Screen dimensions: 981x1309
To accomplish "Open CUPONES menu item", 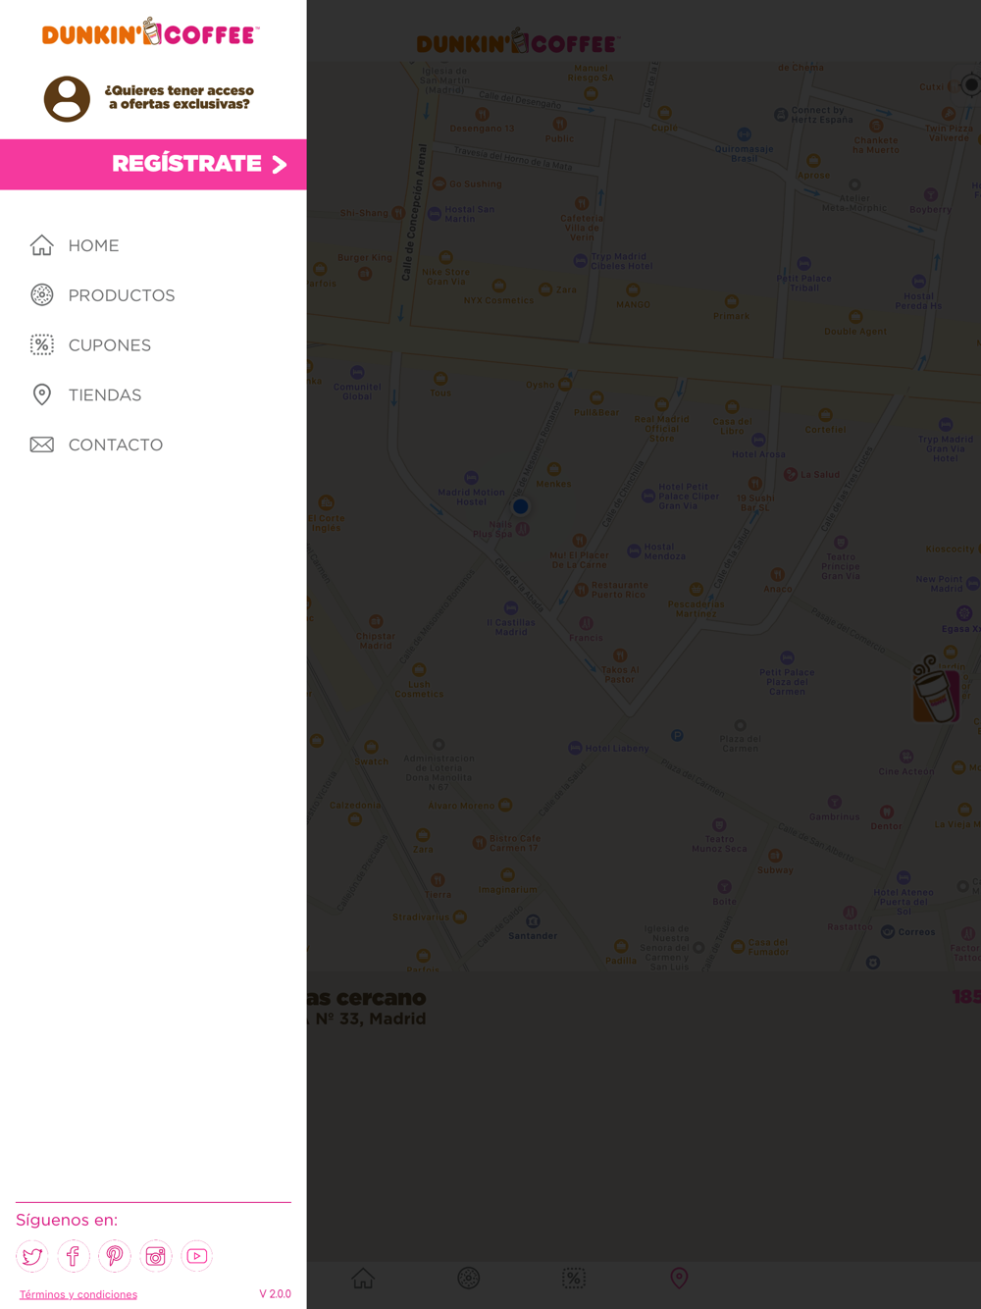I will (110, 345).
